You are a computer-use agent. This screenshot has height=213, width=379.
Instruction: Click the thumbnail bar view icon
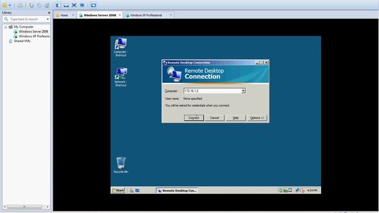pyautogui.click(x=66, y=5)
